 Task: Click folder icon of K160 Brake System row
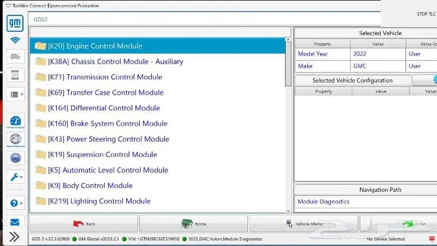coord(41,124)
